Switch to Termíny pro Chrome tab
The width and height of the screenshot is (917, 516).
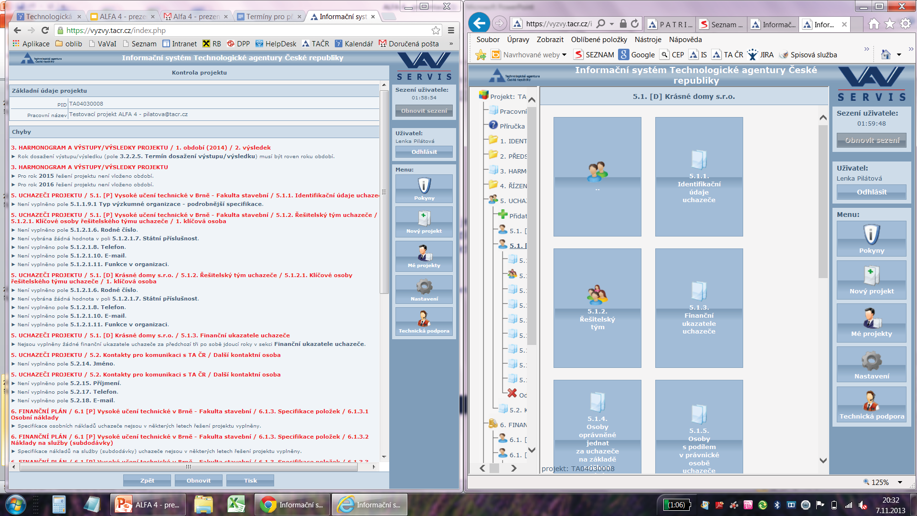[x=268, y=16]
